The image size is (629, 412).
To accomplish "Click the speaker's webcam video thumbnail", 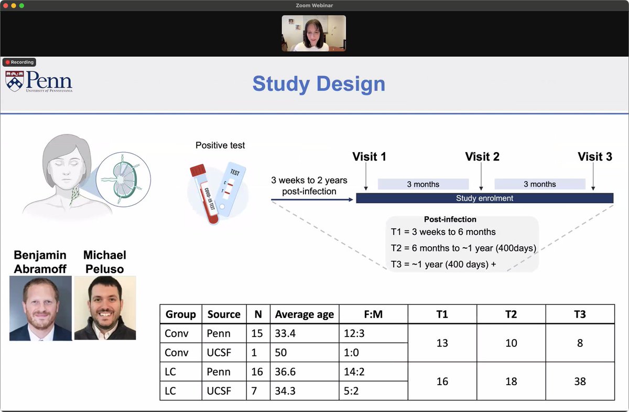I will [314, 34].
